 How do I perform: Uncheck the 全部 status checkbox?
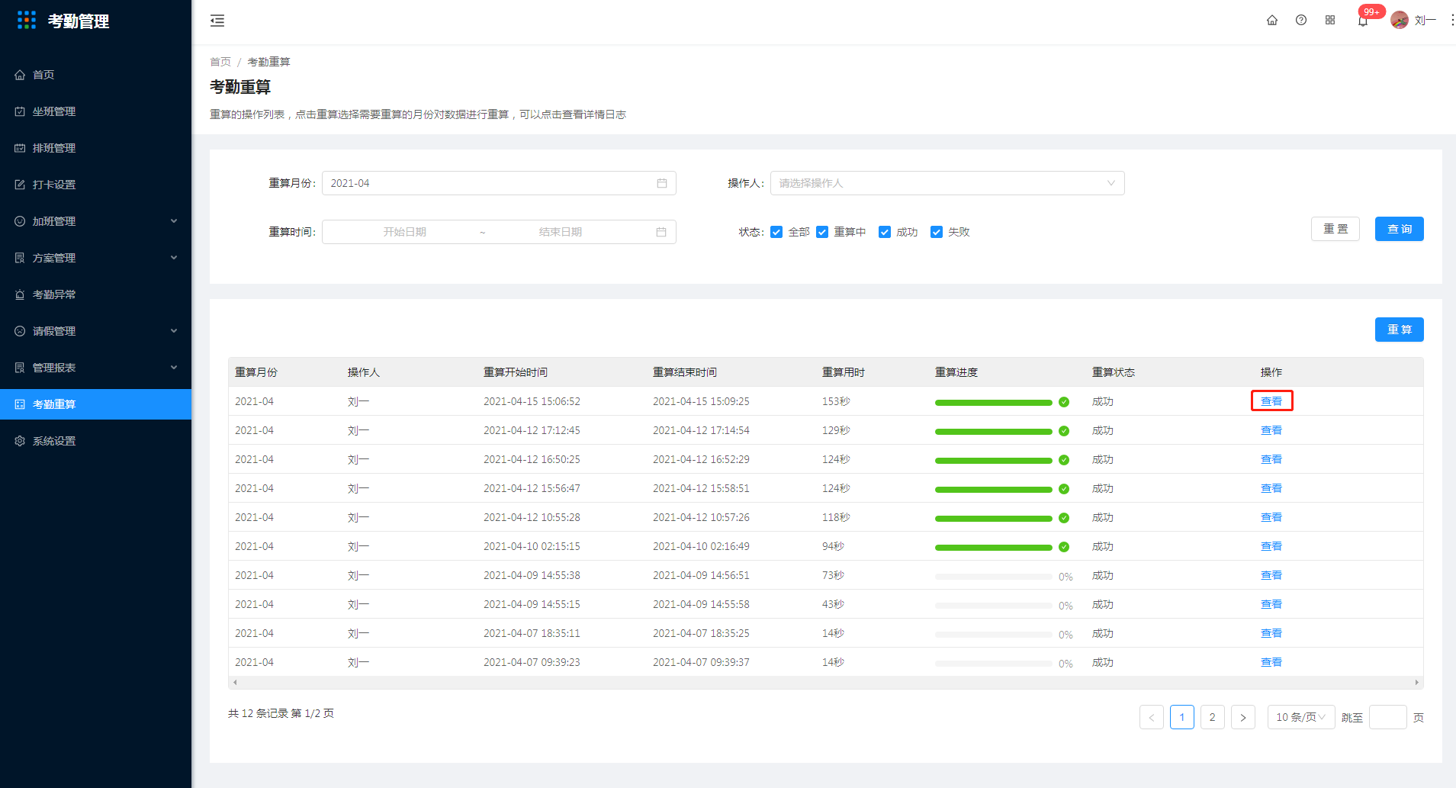tap(776, 232)
